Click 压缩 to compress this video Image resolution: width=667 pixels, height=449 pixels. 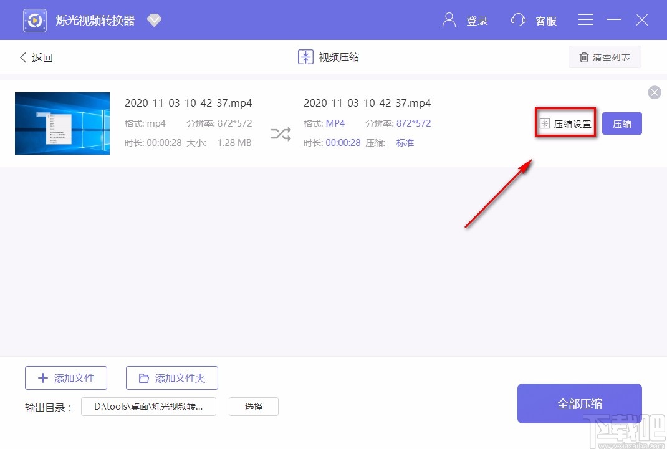(x=621, y=123)
